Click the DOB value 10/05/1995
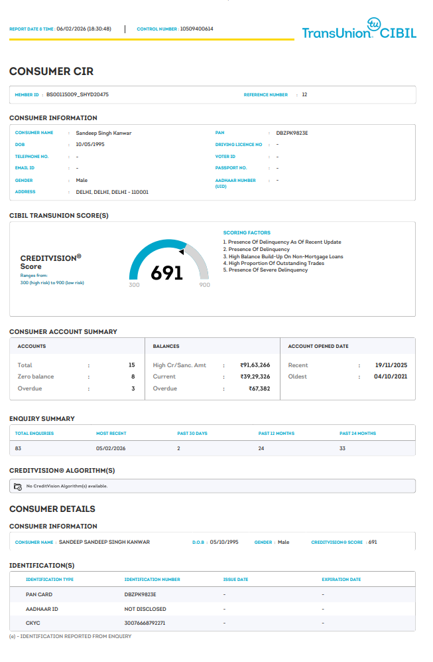433x662 pixels. coord(90,144)
